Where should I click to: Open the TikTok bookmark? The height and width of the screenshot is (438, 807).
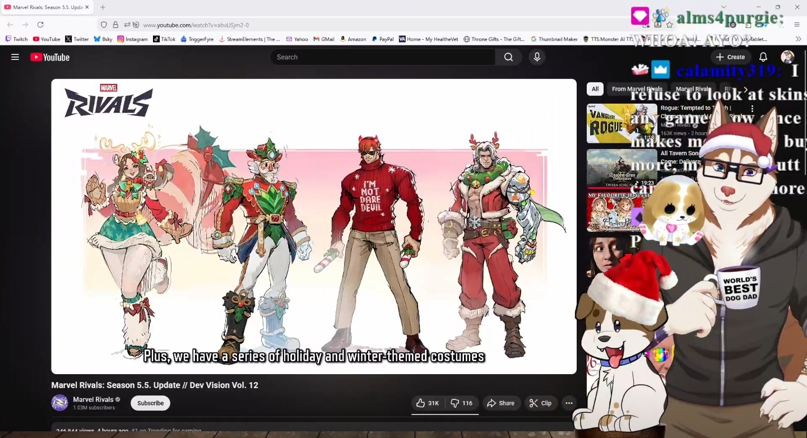coord(164,39)
